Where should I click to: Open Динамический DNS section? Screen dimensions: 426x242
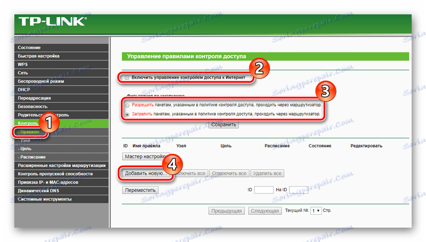coord(61,191)
